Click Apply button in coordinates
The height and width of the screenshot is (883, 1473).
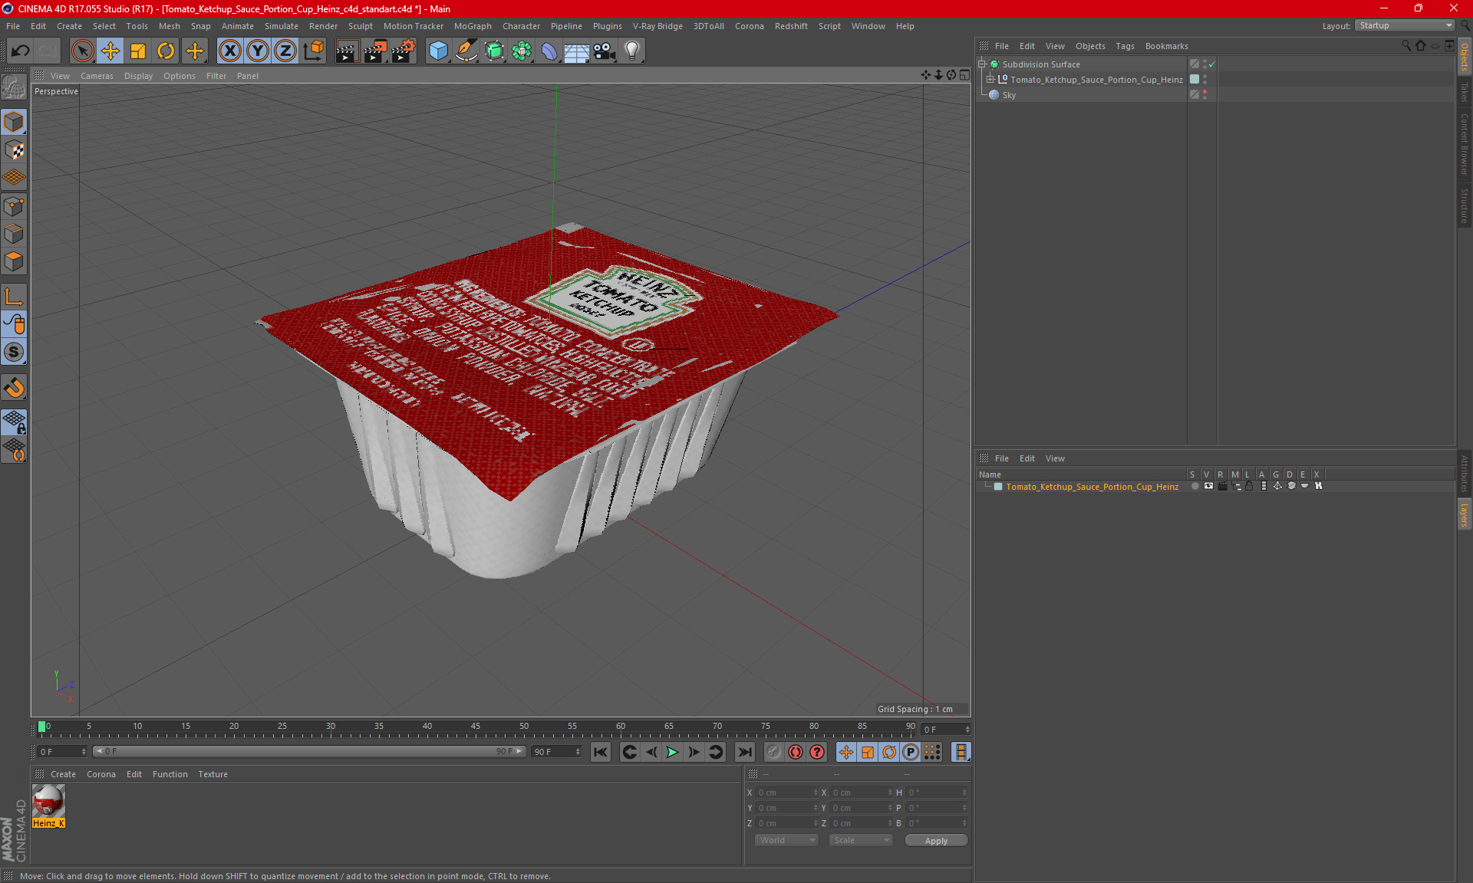pos(936,841)
